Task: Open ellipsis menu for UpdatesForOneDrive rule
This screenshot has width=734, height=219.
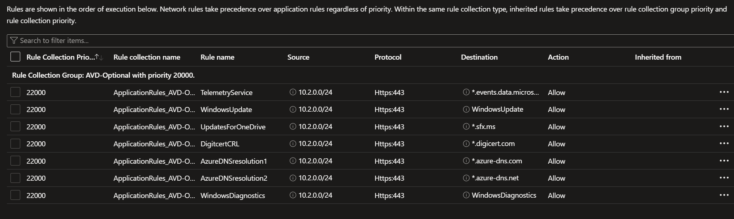Action: click(724, 126)
